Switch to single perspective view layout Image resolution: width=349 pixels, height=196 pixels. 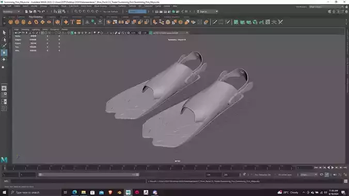[4, 88]
